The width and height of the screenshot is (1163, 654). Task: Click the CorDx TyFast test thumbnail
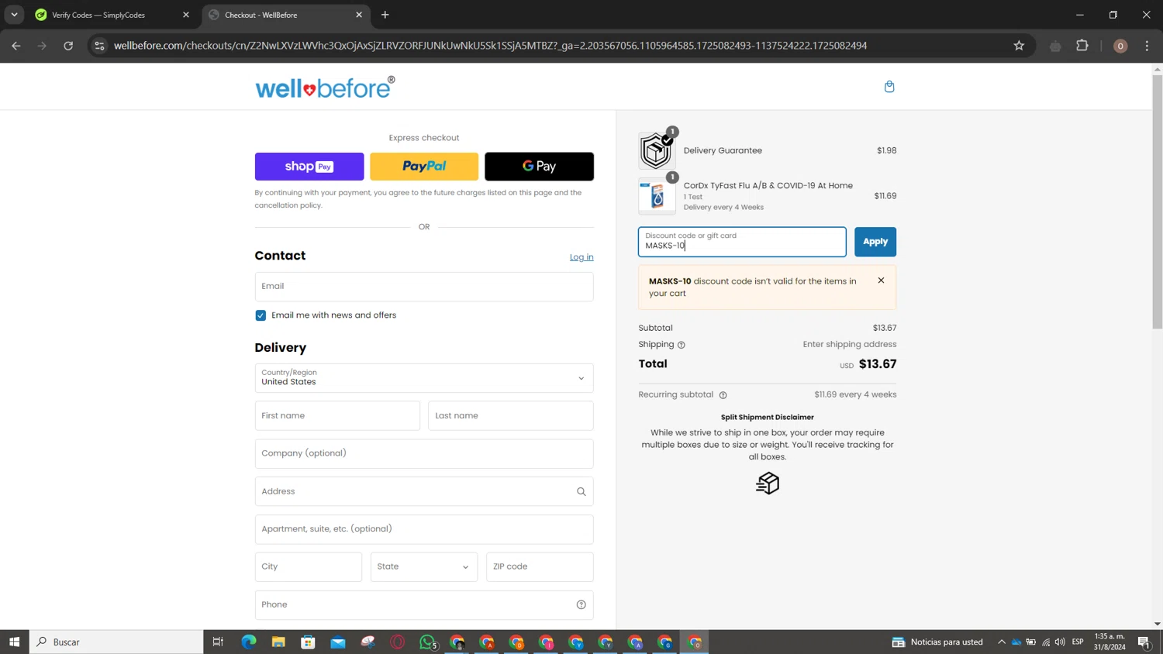point(657,197)
